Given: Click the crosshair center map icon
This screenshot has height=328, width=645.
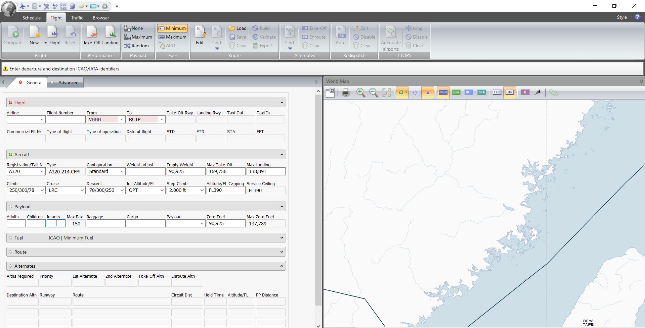Looking at the screenshot, I should (x=415, y=93).
